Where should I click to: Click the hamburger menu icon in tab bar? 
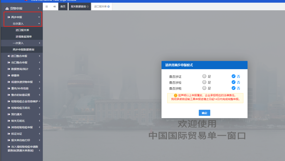[x=47, y=7]
